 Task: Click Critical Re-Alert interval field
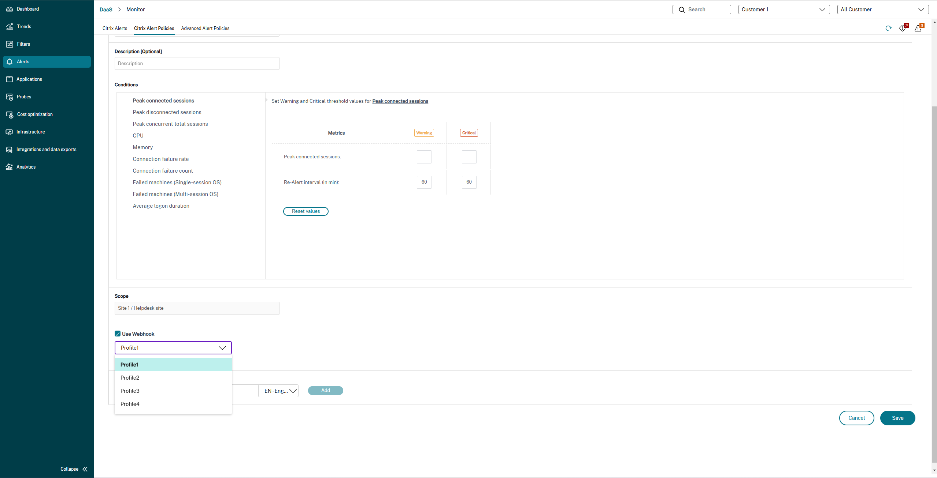coord(469,182)
